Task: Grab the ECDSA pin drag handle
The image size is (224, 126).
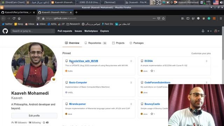Action: tap(206, 61)
